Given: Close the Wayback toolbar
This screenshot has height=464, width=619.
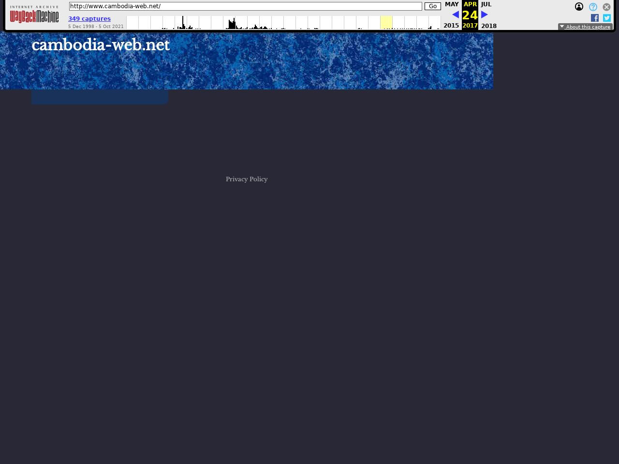Looking at the screenshot, I should pyautogui.click(x=606, y=7).
